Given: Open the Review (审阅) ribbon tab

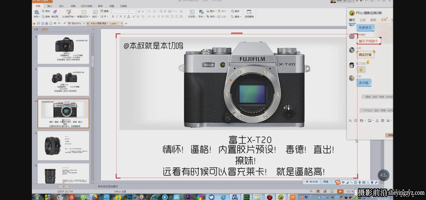Looking at the screenshot, I should click(100, 6).
